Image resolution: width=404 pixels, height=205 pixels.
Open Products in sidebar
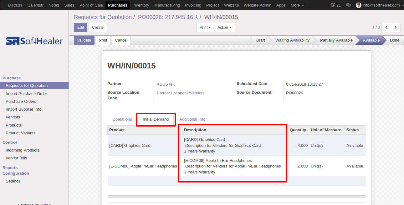pyautogui.click(x=14, y=125)
